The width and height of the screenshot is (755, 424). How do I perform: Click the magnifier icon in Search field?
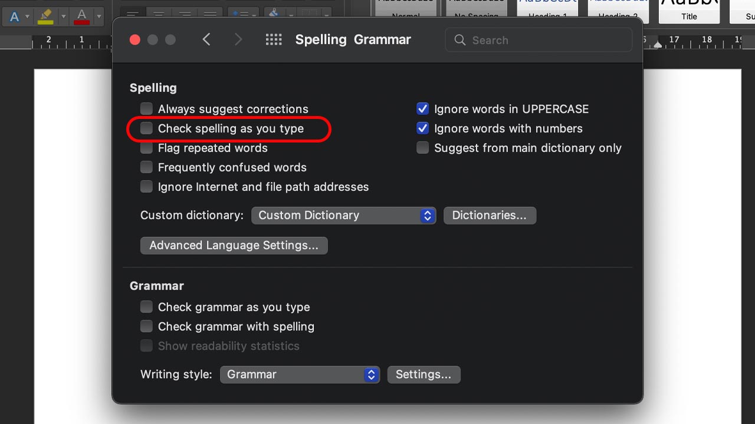pyautogui.click(x=460, y=40)
